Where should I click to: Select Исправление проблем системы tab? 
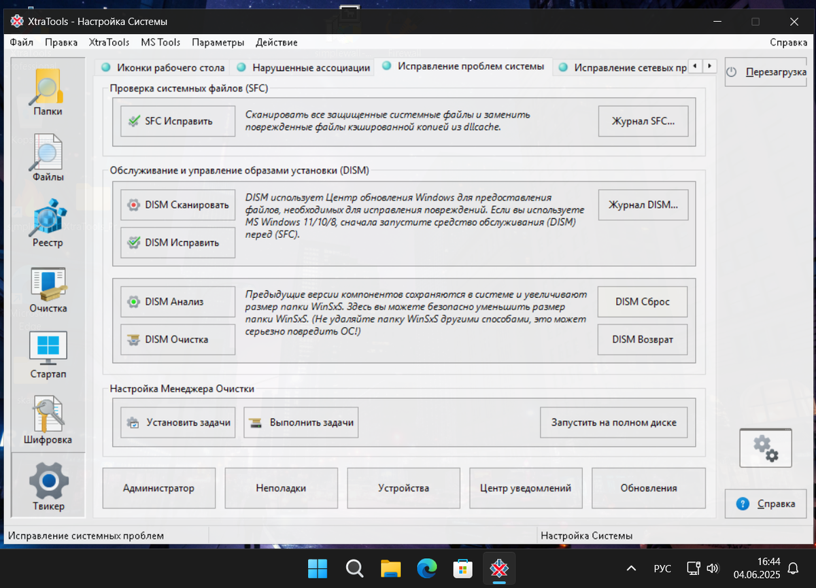click(x=464, y=67)
